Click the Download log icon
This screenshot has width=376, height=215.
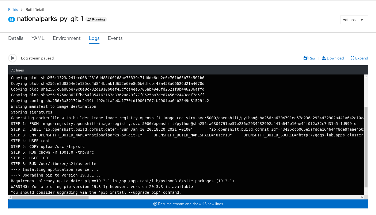tap(324, 58)
